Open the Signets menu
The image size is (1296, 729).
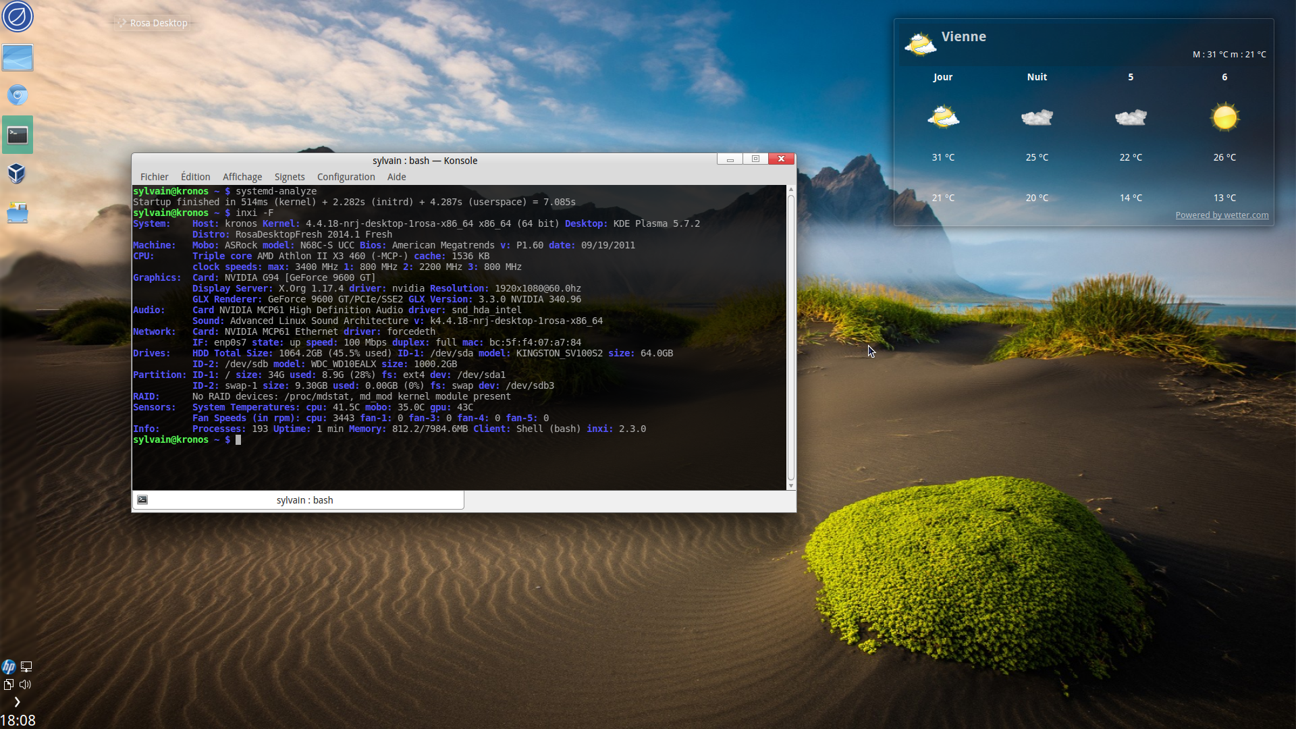click(289, 177)
